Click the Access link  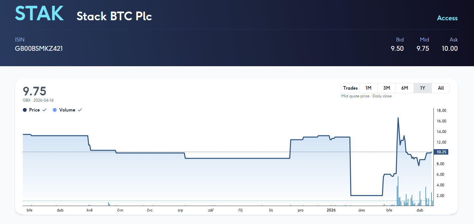point(447,18)
